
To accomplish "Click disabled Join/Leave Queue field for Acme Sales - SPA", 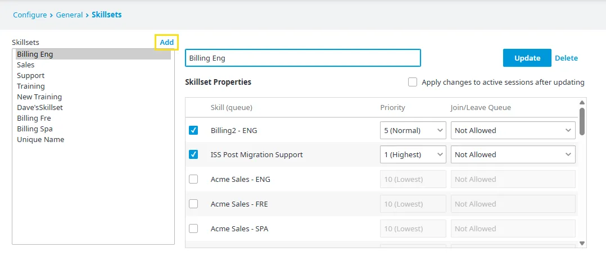I will pos(513,228).
